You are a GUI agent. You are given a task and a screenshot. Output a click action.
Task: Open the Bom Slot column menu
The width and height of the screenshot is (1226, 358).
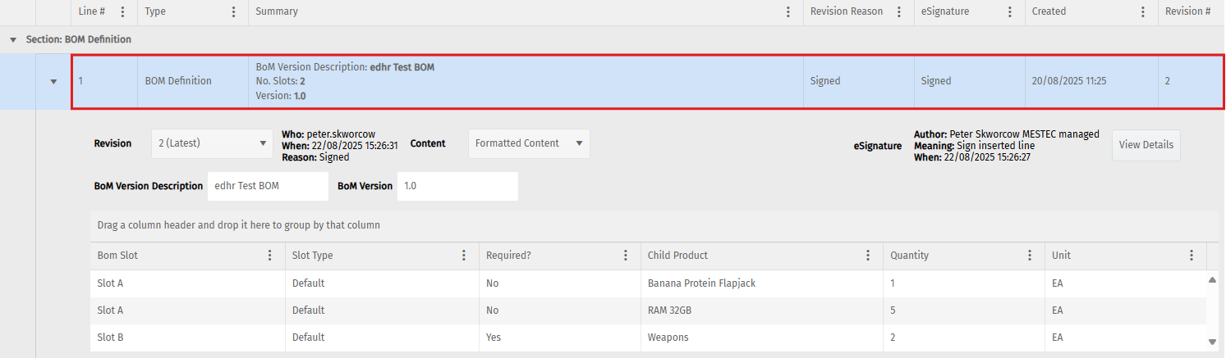(x=270, y=256)
